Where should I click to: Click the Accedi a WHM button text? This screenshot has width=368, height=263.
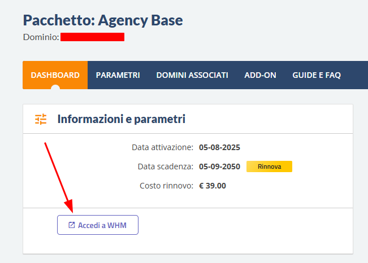tap(102, 225)
